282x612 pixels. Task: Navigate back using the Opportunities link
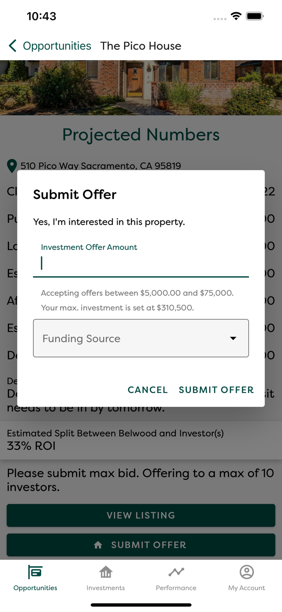tap(57, 46)
